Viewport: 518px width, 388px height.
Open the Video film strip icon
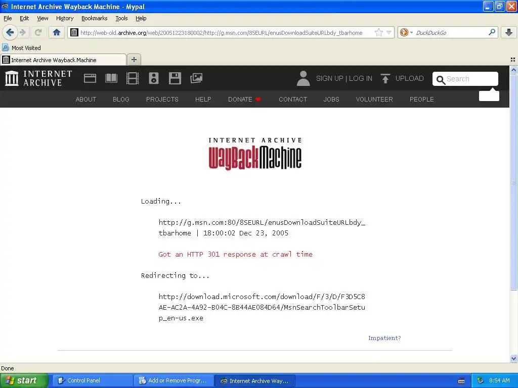click(133, 78)
